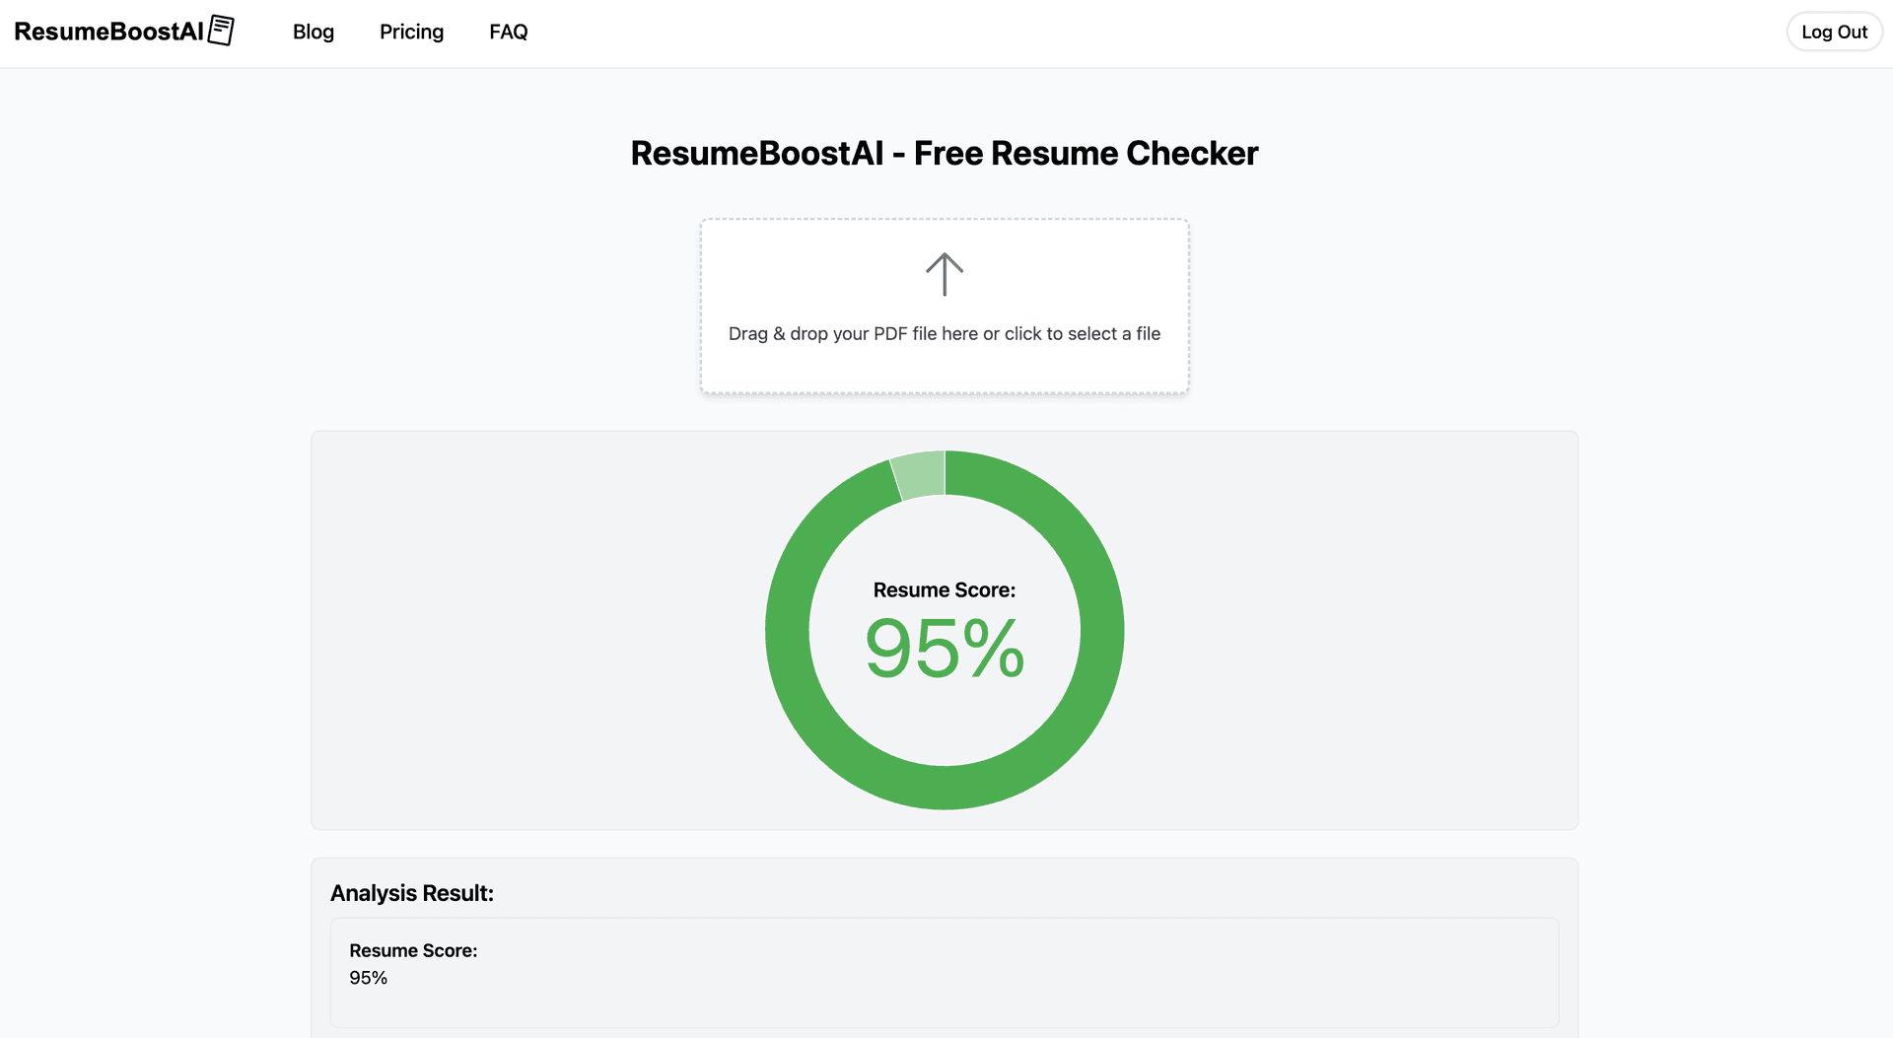Image resolution: width=1893 pixels, height=1038 pixels.
Task: Click the ResumeBoostAI document icon in header
Action: click(222, 30)
